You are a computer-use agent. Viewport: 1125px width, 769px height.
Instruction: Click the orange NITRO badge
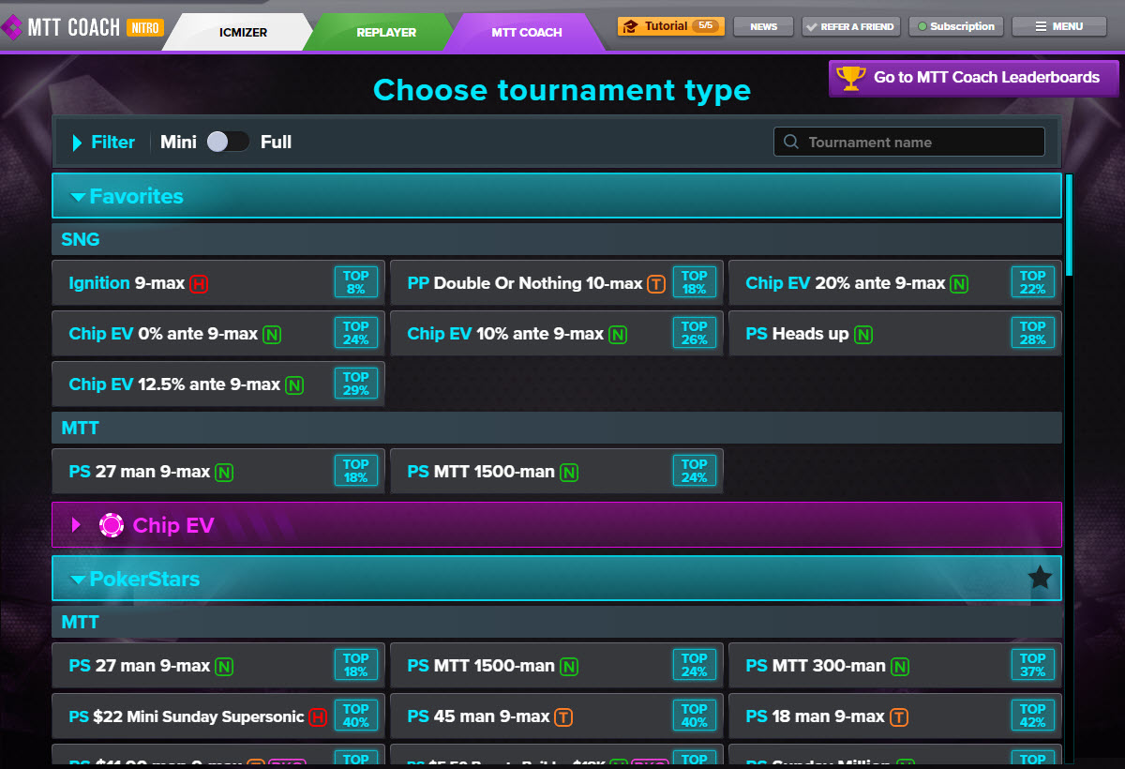(144, 28)
